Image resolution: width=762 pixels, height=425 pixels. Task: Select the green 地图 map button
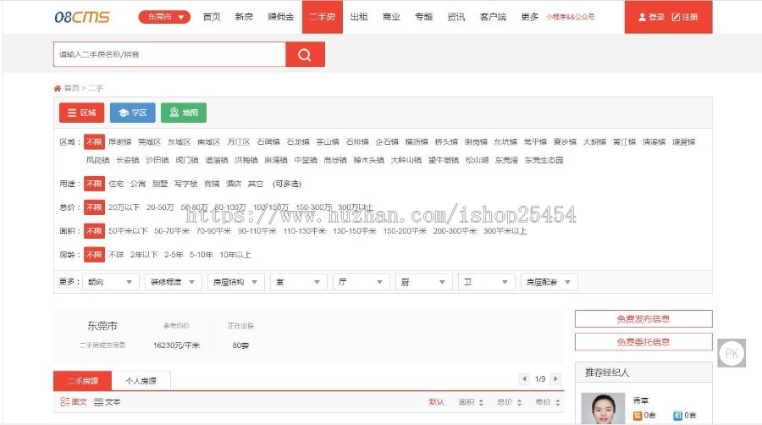[x=184, y=113]
